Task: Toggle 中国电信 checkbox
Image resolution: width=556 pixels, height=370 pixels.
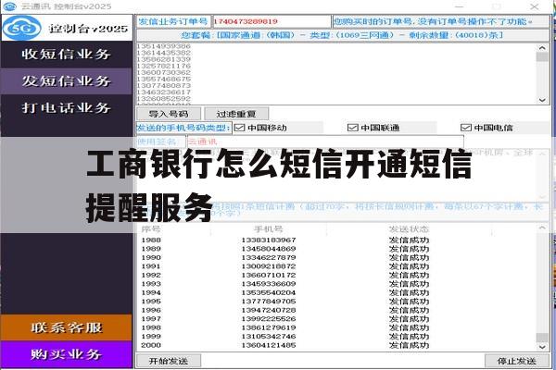Action: pyautogui.click(x=465, y=128)
